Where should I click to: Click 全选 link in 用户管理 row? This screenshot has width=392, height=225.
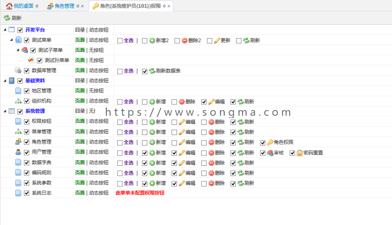(129, 153)
